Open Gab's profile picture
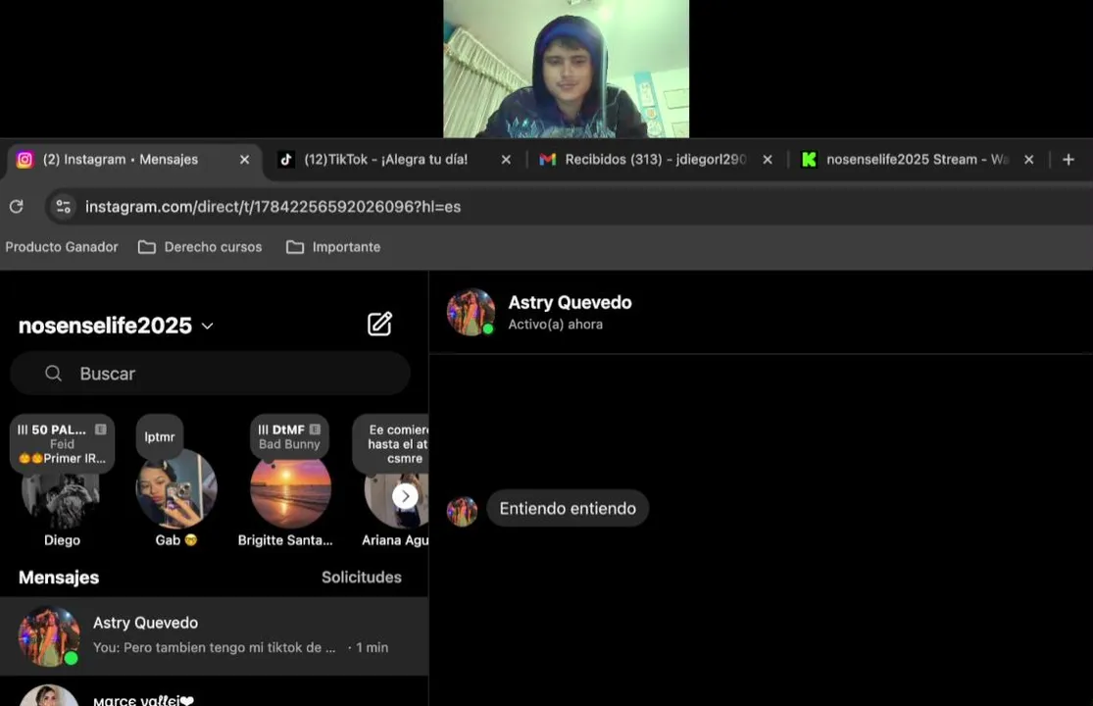The image size is (1093, 706). 176,489
